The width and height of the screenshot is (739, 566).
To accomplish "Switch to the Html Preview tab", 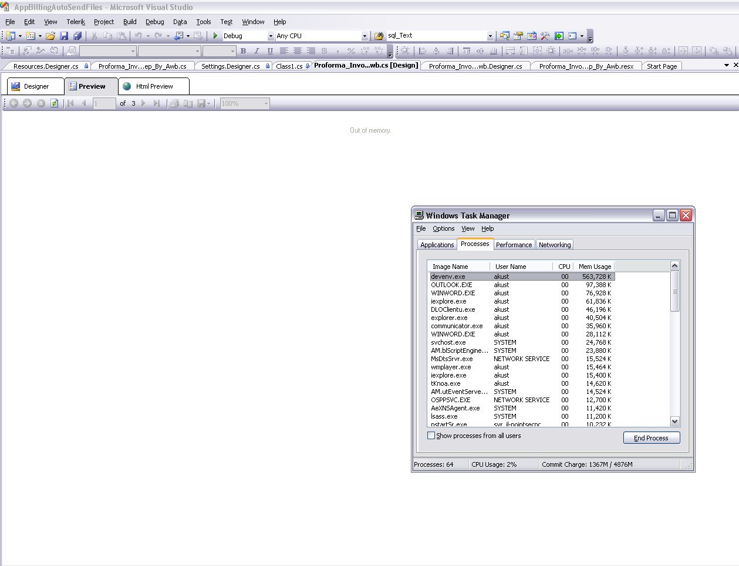I will pos(154,86).
